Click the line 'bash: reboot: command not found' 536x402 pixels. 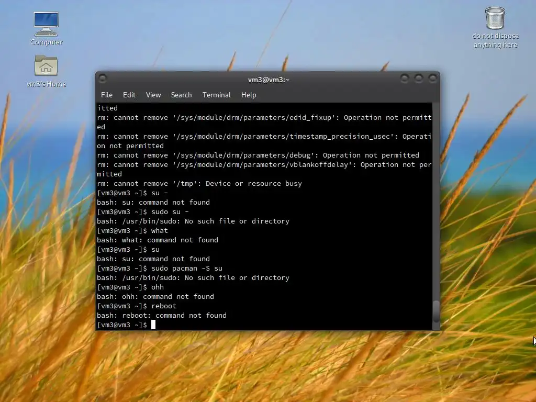pos(162,316)
